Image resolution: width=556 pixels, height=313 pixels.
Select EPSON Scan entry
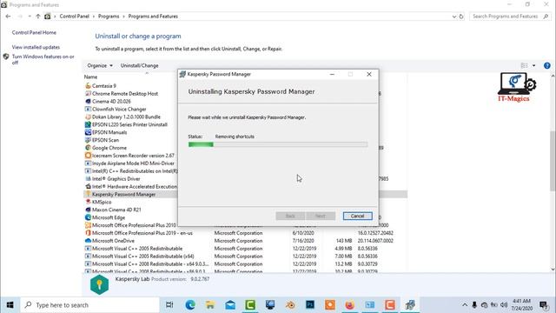tap(105, 140)
